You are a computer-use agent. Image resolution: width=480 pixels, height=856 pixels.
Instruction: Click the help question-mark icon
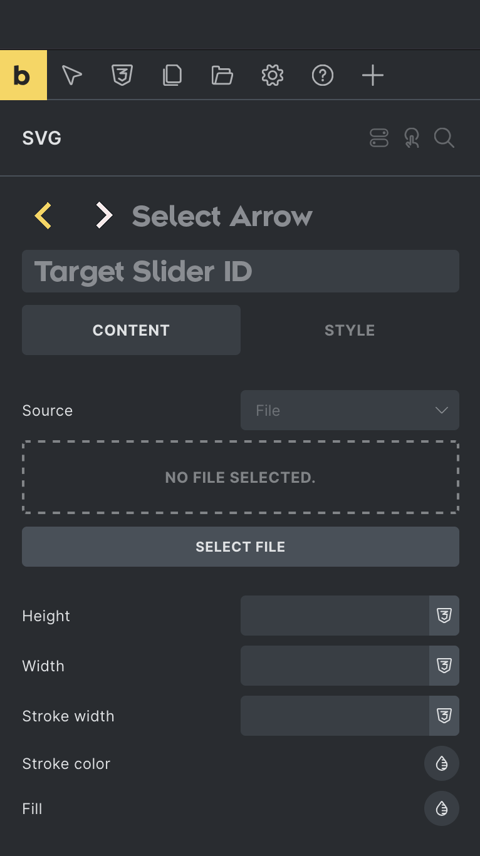tap(322, 75)
